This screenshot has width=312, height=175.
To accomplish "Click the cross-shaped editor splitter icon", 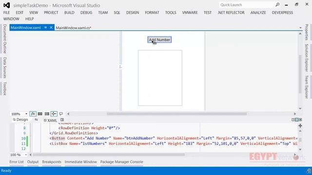I will click(x=300, y=125).
